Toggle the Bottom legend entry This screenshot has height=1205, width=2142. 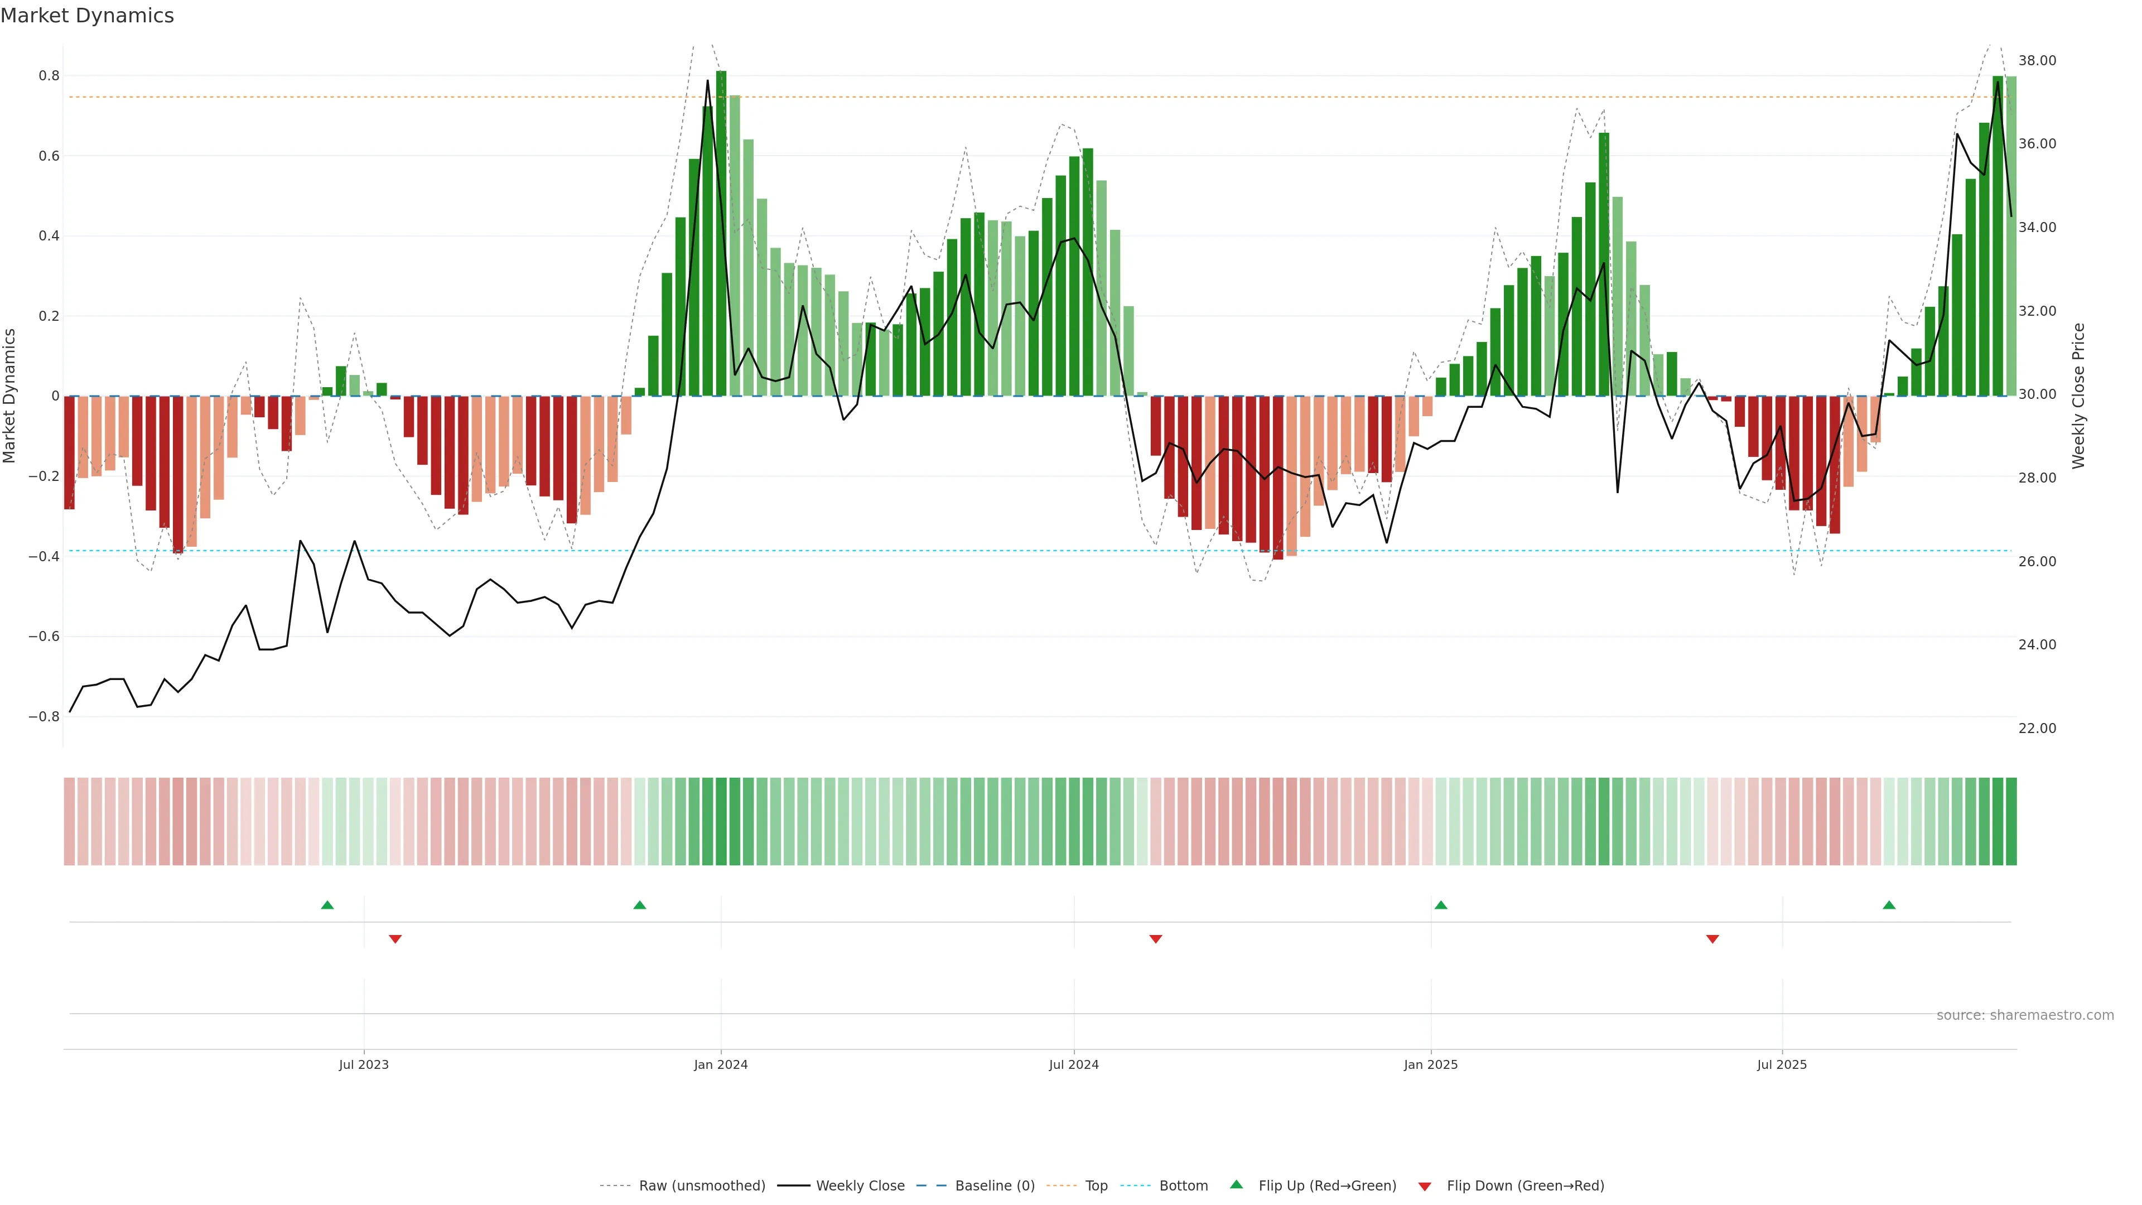click(1183, 1186)
